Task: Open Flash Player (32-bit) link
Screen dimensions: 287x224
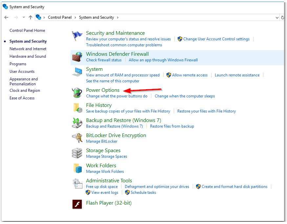Action: [x=109, y=203]
